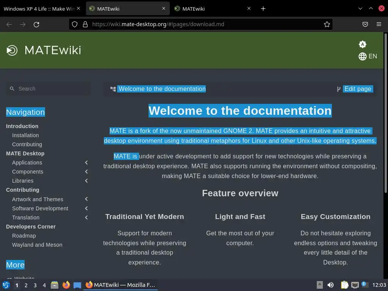Select the Components sidebar item
388x291 pixels.
pos(27,172)
